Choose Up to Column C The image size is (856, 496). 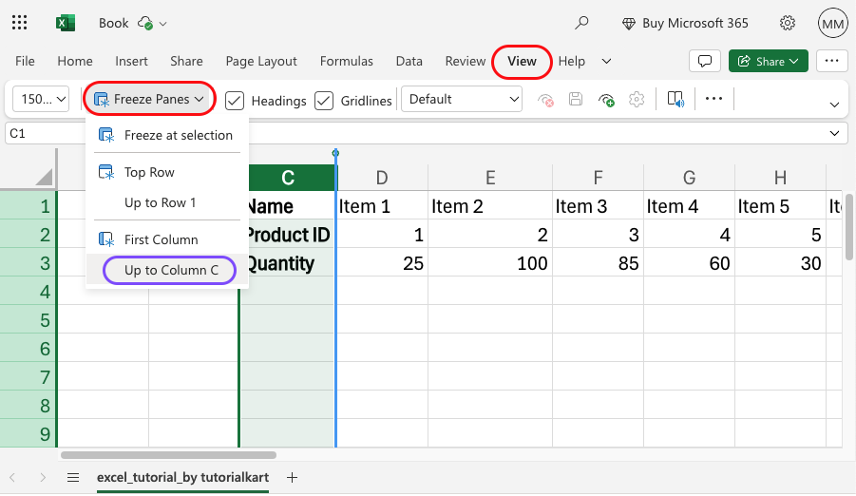(167, 271)
